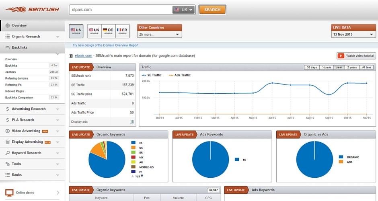The height and width of the screenshot is (201, 378).
Task: Click the Display Advertising stack icon
Action: [x=8, y=142]
